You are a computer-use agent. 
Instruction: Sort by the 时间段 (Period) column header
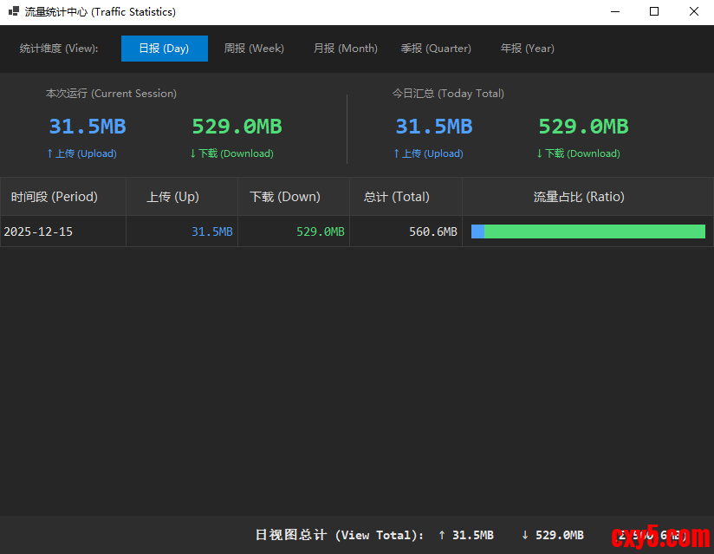55,197
